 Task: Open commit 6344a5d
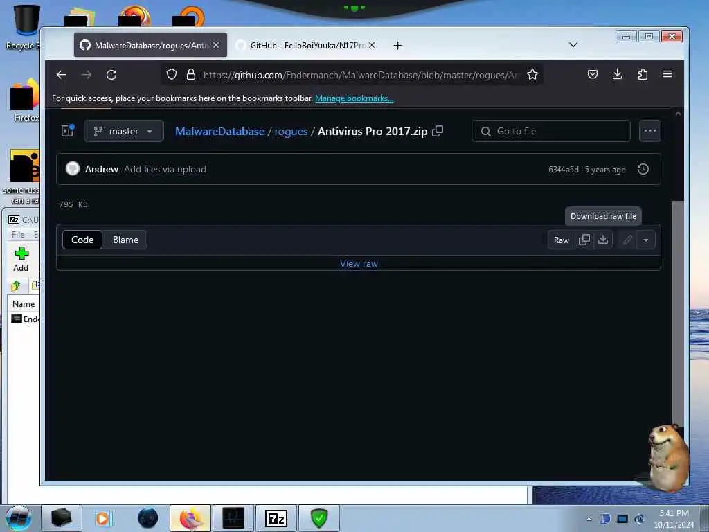pyautogui.click(x=564, y=170)
